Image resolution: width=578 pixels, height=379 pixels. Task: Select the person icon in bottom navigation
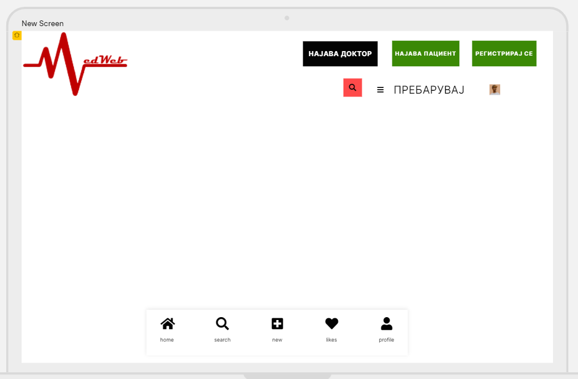(x=386, y=324)
